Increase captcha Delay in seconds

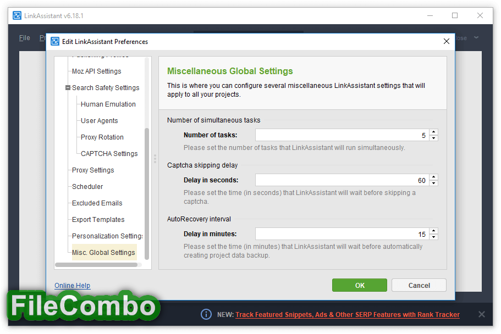click(433, 177)
